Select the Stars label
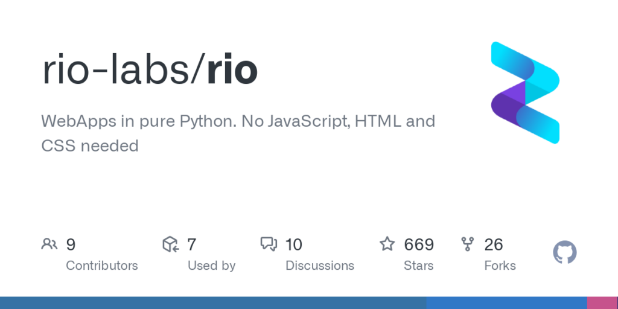618x309 pixels. 419,266
